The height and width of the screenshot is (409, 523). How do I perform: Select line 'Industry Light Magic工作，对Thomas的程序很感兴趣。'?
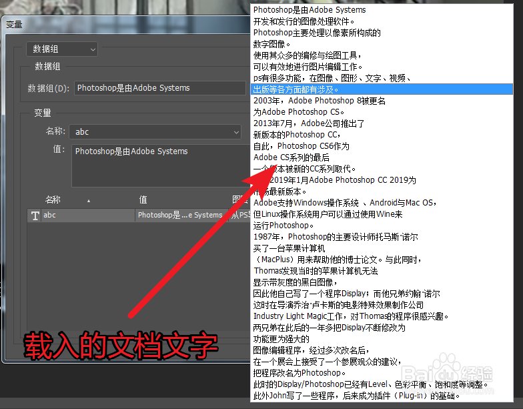coord(382,316)
